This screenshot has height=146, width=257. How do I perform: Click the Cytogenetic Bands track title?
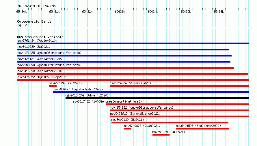[x=34, y=21]
